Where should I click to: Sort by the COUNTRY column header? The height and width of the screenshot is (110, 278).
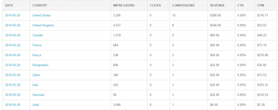click(40, 5)
